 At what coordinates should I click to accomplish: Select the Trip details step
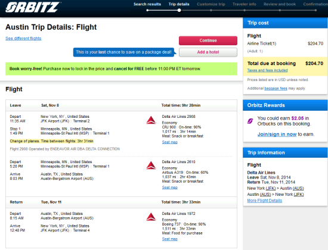click(179, 4)
